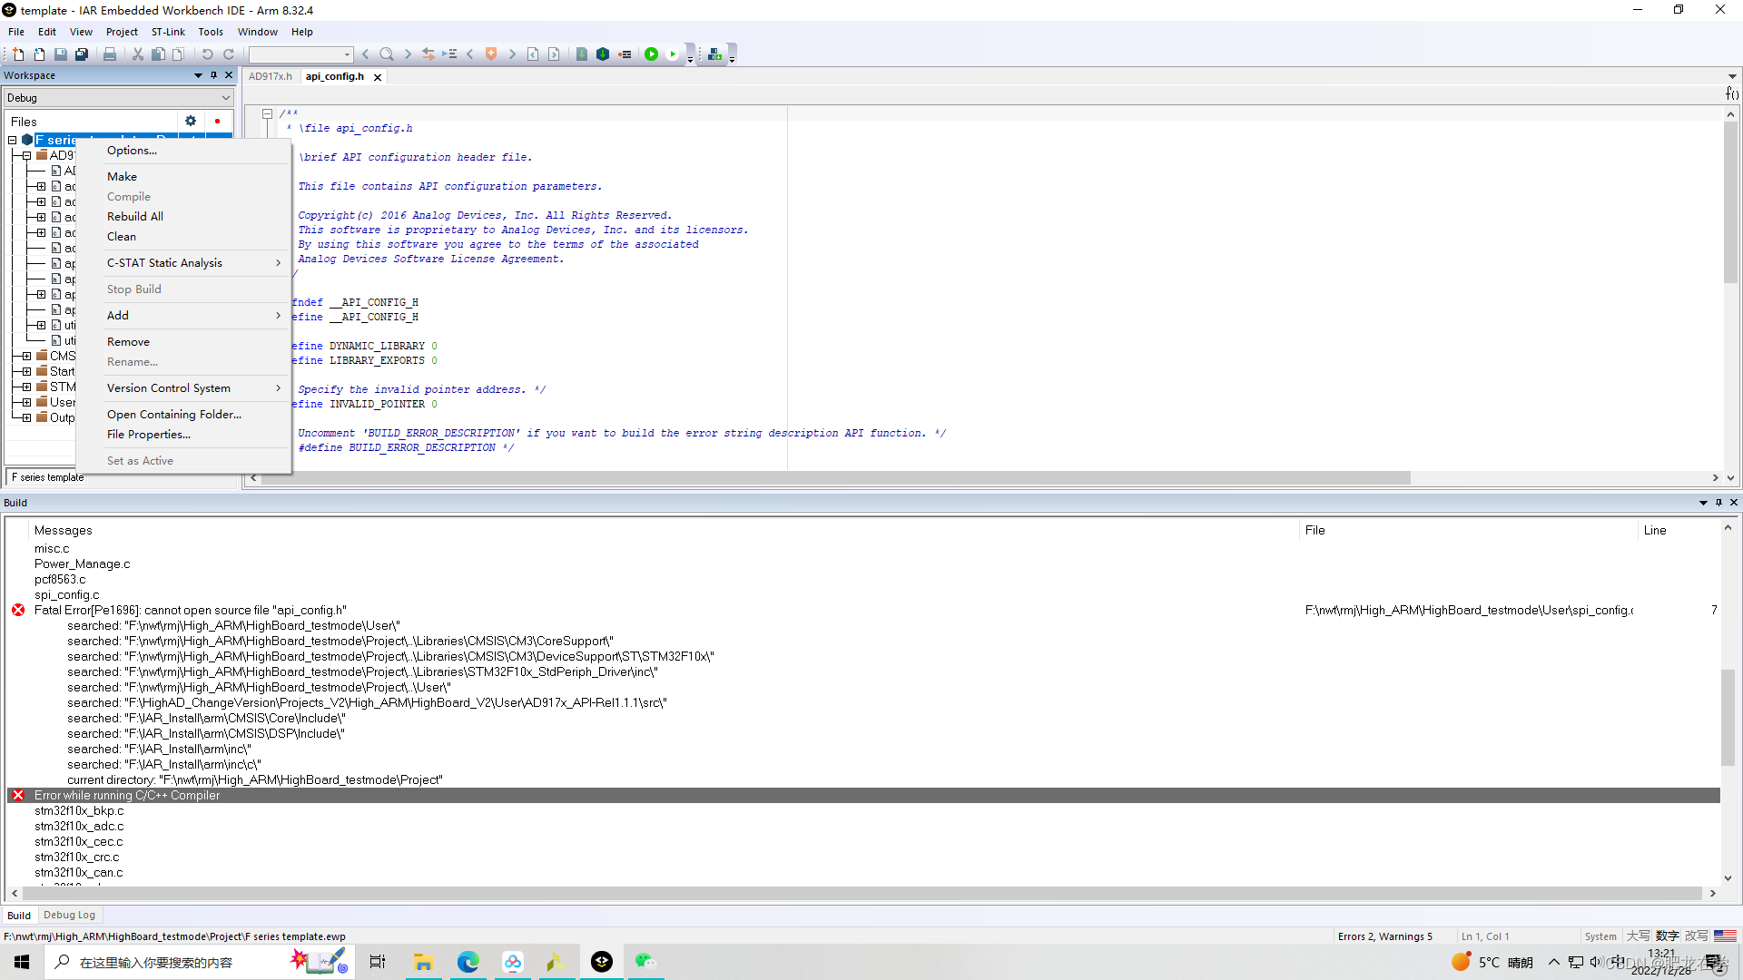This screenshot has width=1743, height=980.
Task: Click the Toggle Bookmark icon
Action: pos(491,54)
